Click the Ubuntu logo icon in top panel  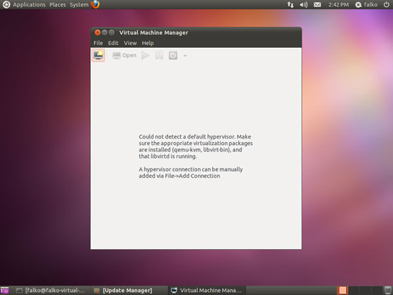tap(6, 4)
